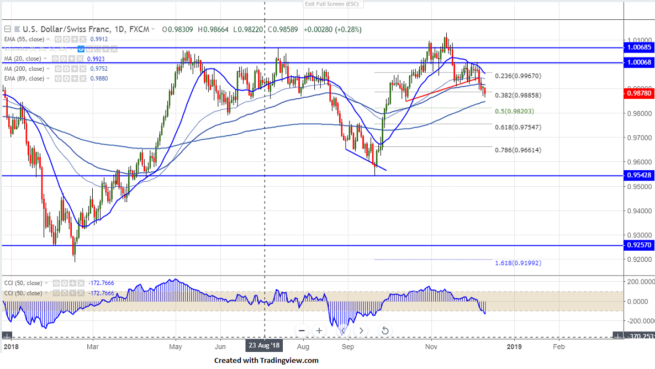Show the hidden Ichimoku indicator via eye icon
This screenshot has width=655, height=369.
(81, 49)
